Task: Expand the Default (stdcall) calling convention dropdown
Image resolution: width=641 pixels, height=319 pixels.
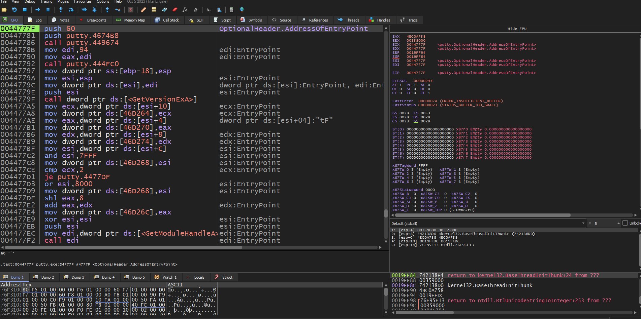Action: click(583, 223)
